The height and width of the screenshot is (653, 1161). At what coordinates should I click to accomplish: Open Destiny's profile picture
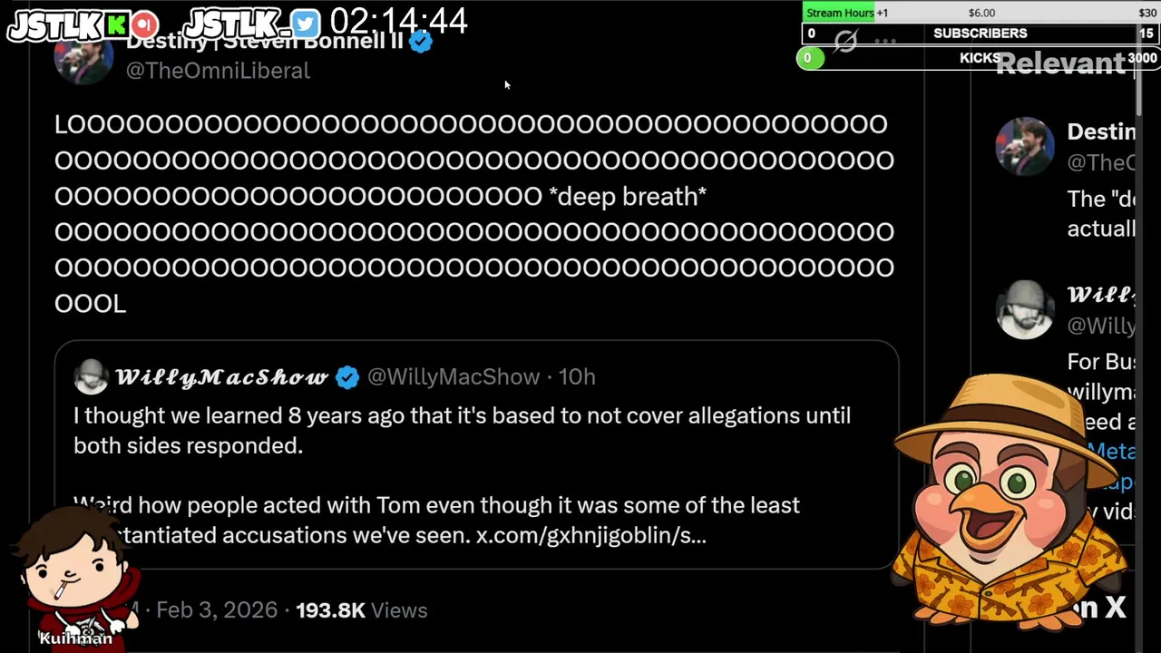coord(83,58)
